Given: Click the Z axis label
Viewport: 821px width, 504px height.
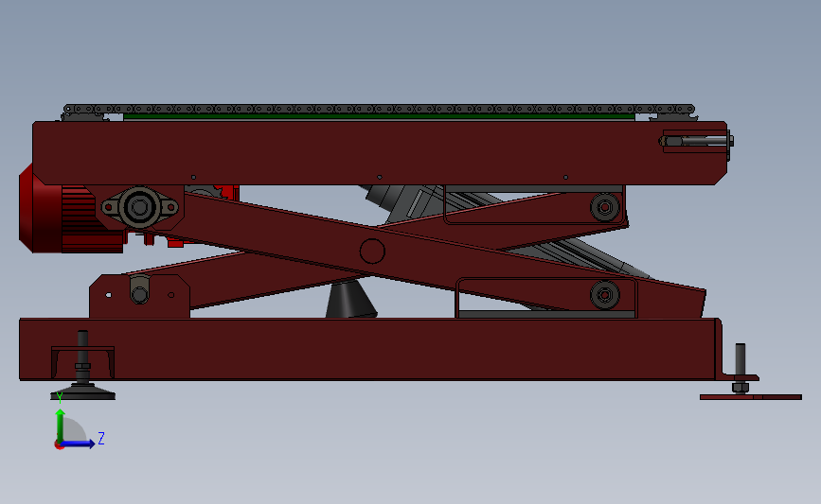Looking at the screenshot, I should coord(101,438).
